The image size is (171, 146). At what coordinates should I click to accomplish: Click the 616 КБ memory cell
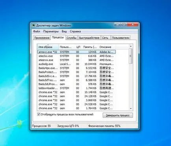coord(92,56)
